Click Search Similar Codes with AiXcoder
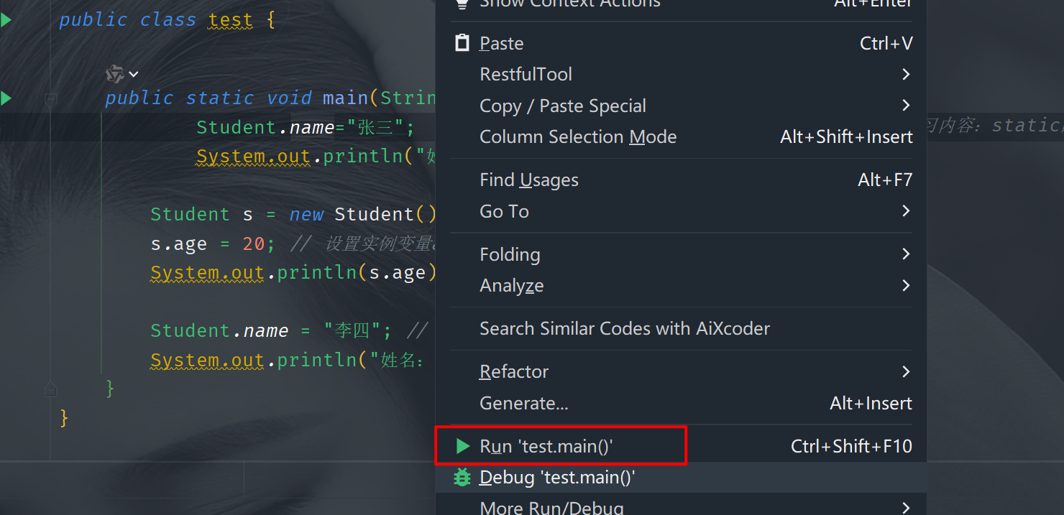The width and height of the screenshot is (1064, 515). (625, 329)
